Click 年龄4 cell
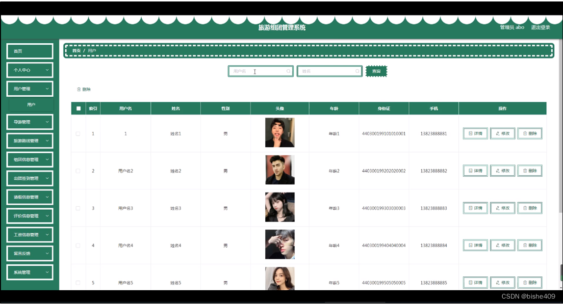 tap(334, 246)
